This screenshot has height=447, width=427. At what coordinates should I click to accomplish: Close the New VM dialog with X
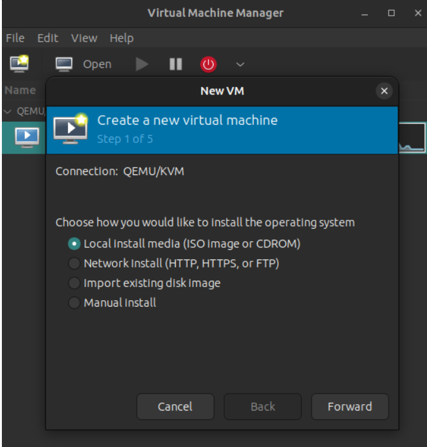click(x=384, y=91)
